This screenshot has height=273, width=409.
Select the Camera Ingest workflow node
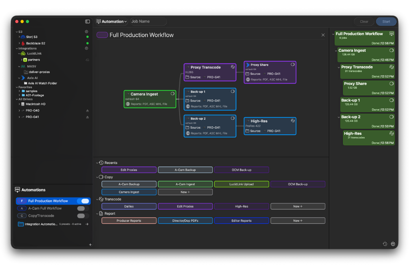pyautogui.click(x=150, y=99)
